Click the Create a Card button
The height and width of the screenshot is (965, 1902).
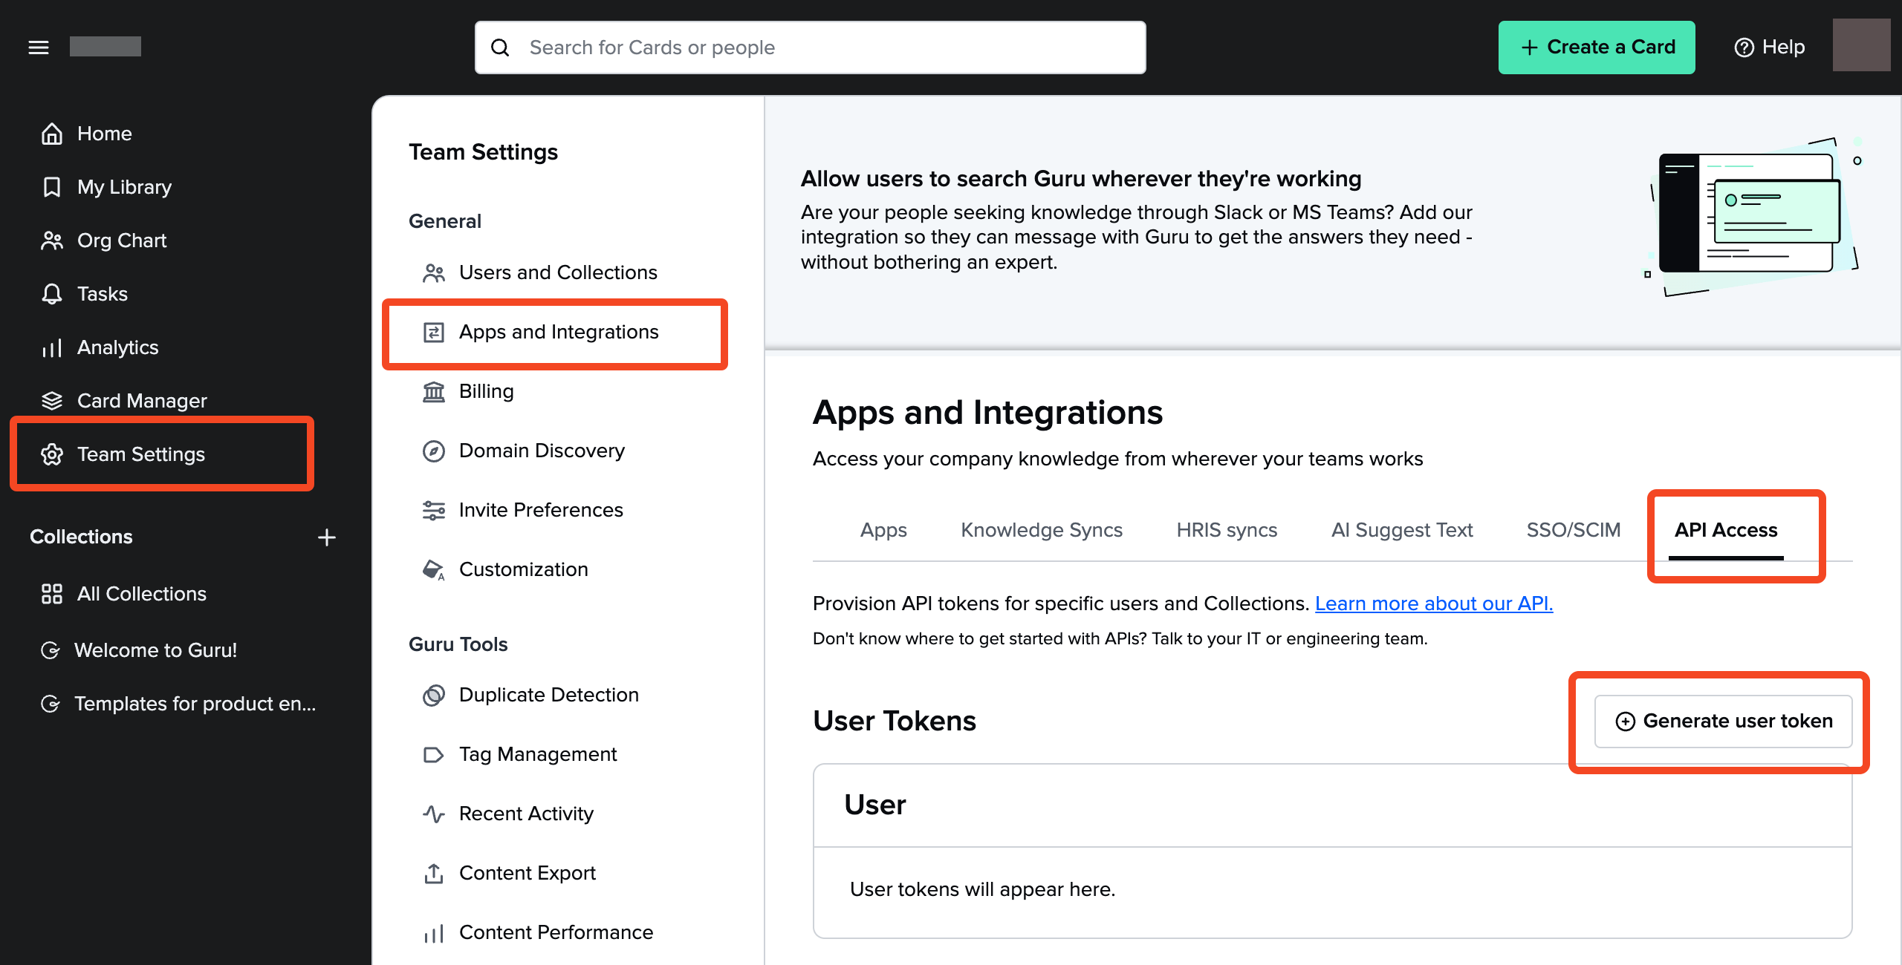pos(1597,48)
